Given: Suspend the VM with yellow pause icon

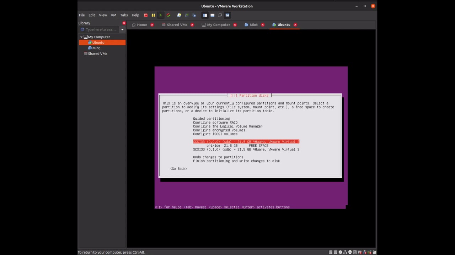Looking at the screenshot, I should tap(153, 15).
